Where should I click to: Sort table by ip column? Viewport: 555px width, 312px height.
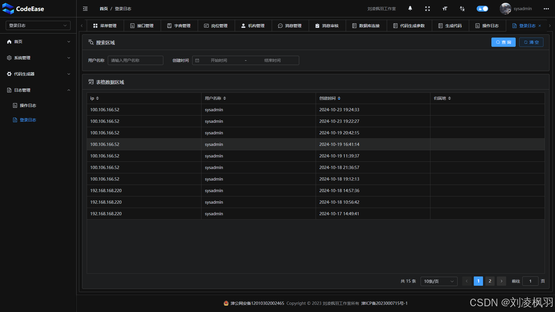click(97, 98)
